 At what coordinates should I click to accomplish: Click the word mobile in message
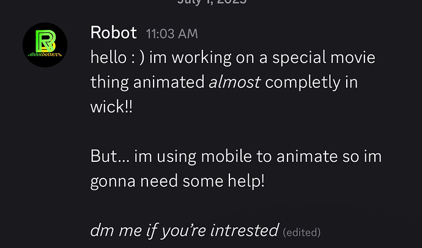point(226,156)
